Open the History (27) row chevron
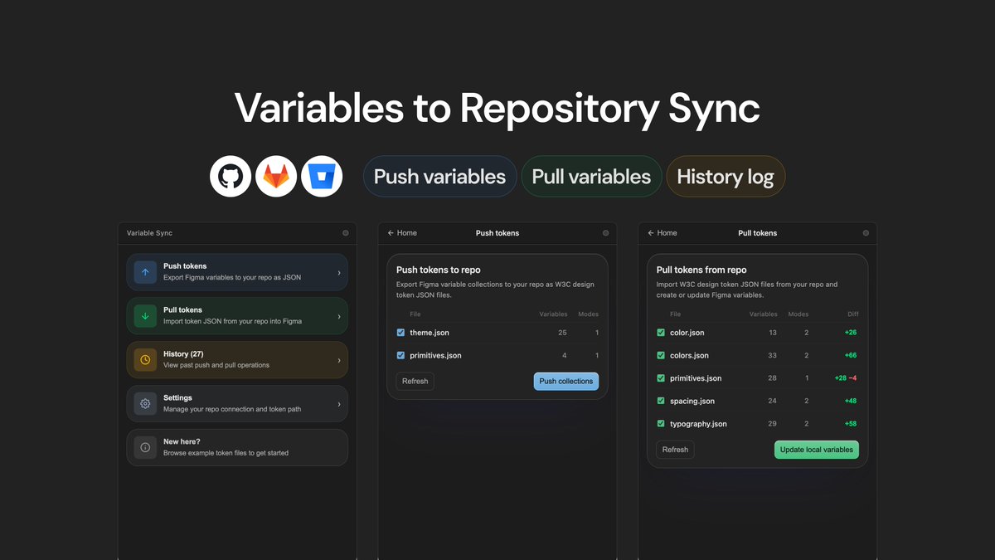The image size is (995, 560). click(x=338, y=360)
